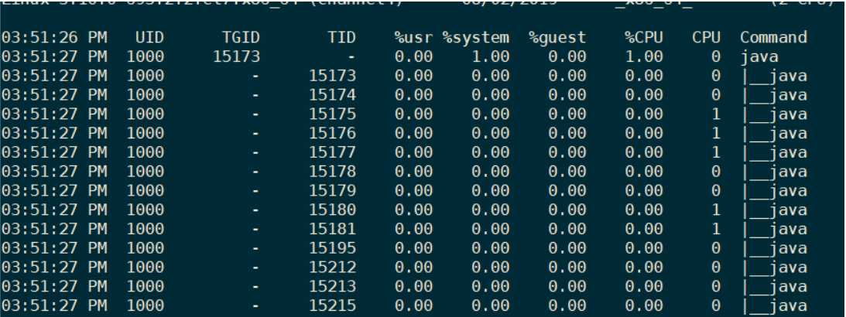
Task: Click TID 15213 in the thread list
Action: (332, 286)
